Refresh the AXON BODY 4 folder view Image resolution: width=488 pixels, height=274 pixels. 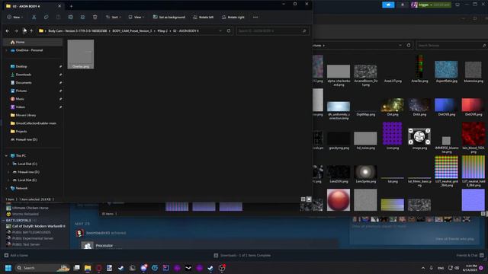(x=229, y=30)
